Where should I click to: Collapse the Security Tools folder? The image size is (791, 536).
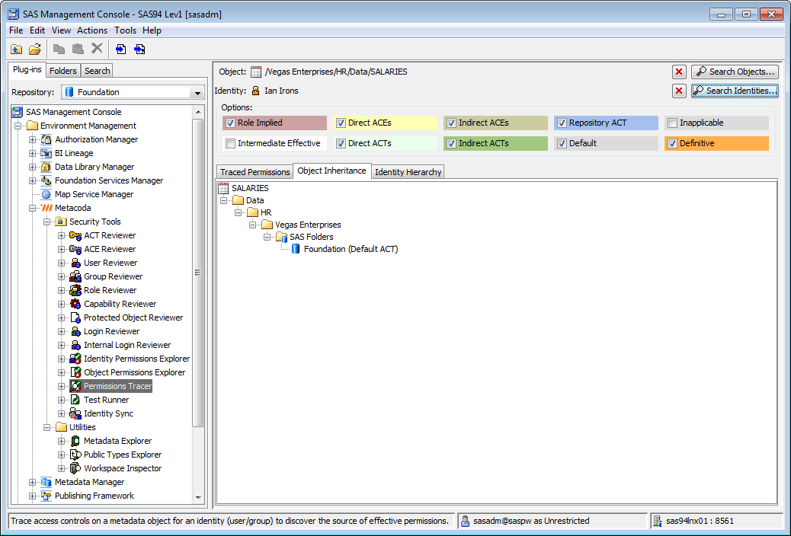(x=47, y=222)
